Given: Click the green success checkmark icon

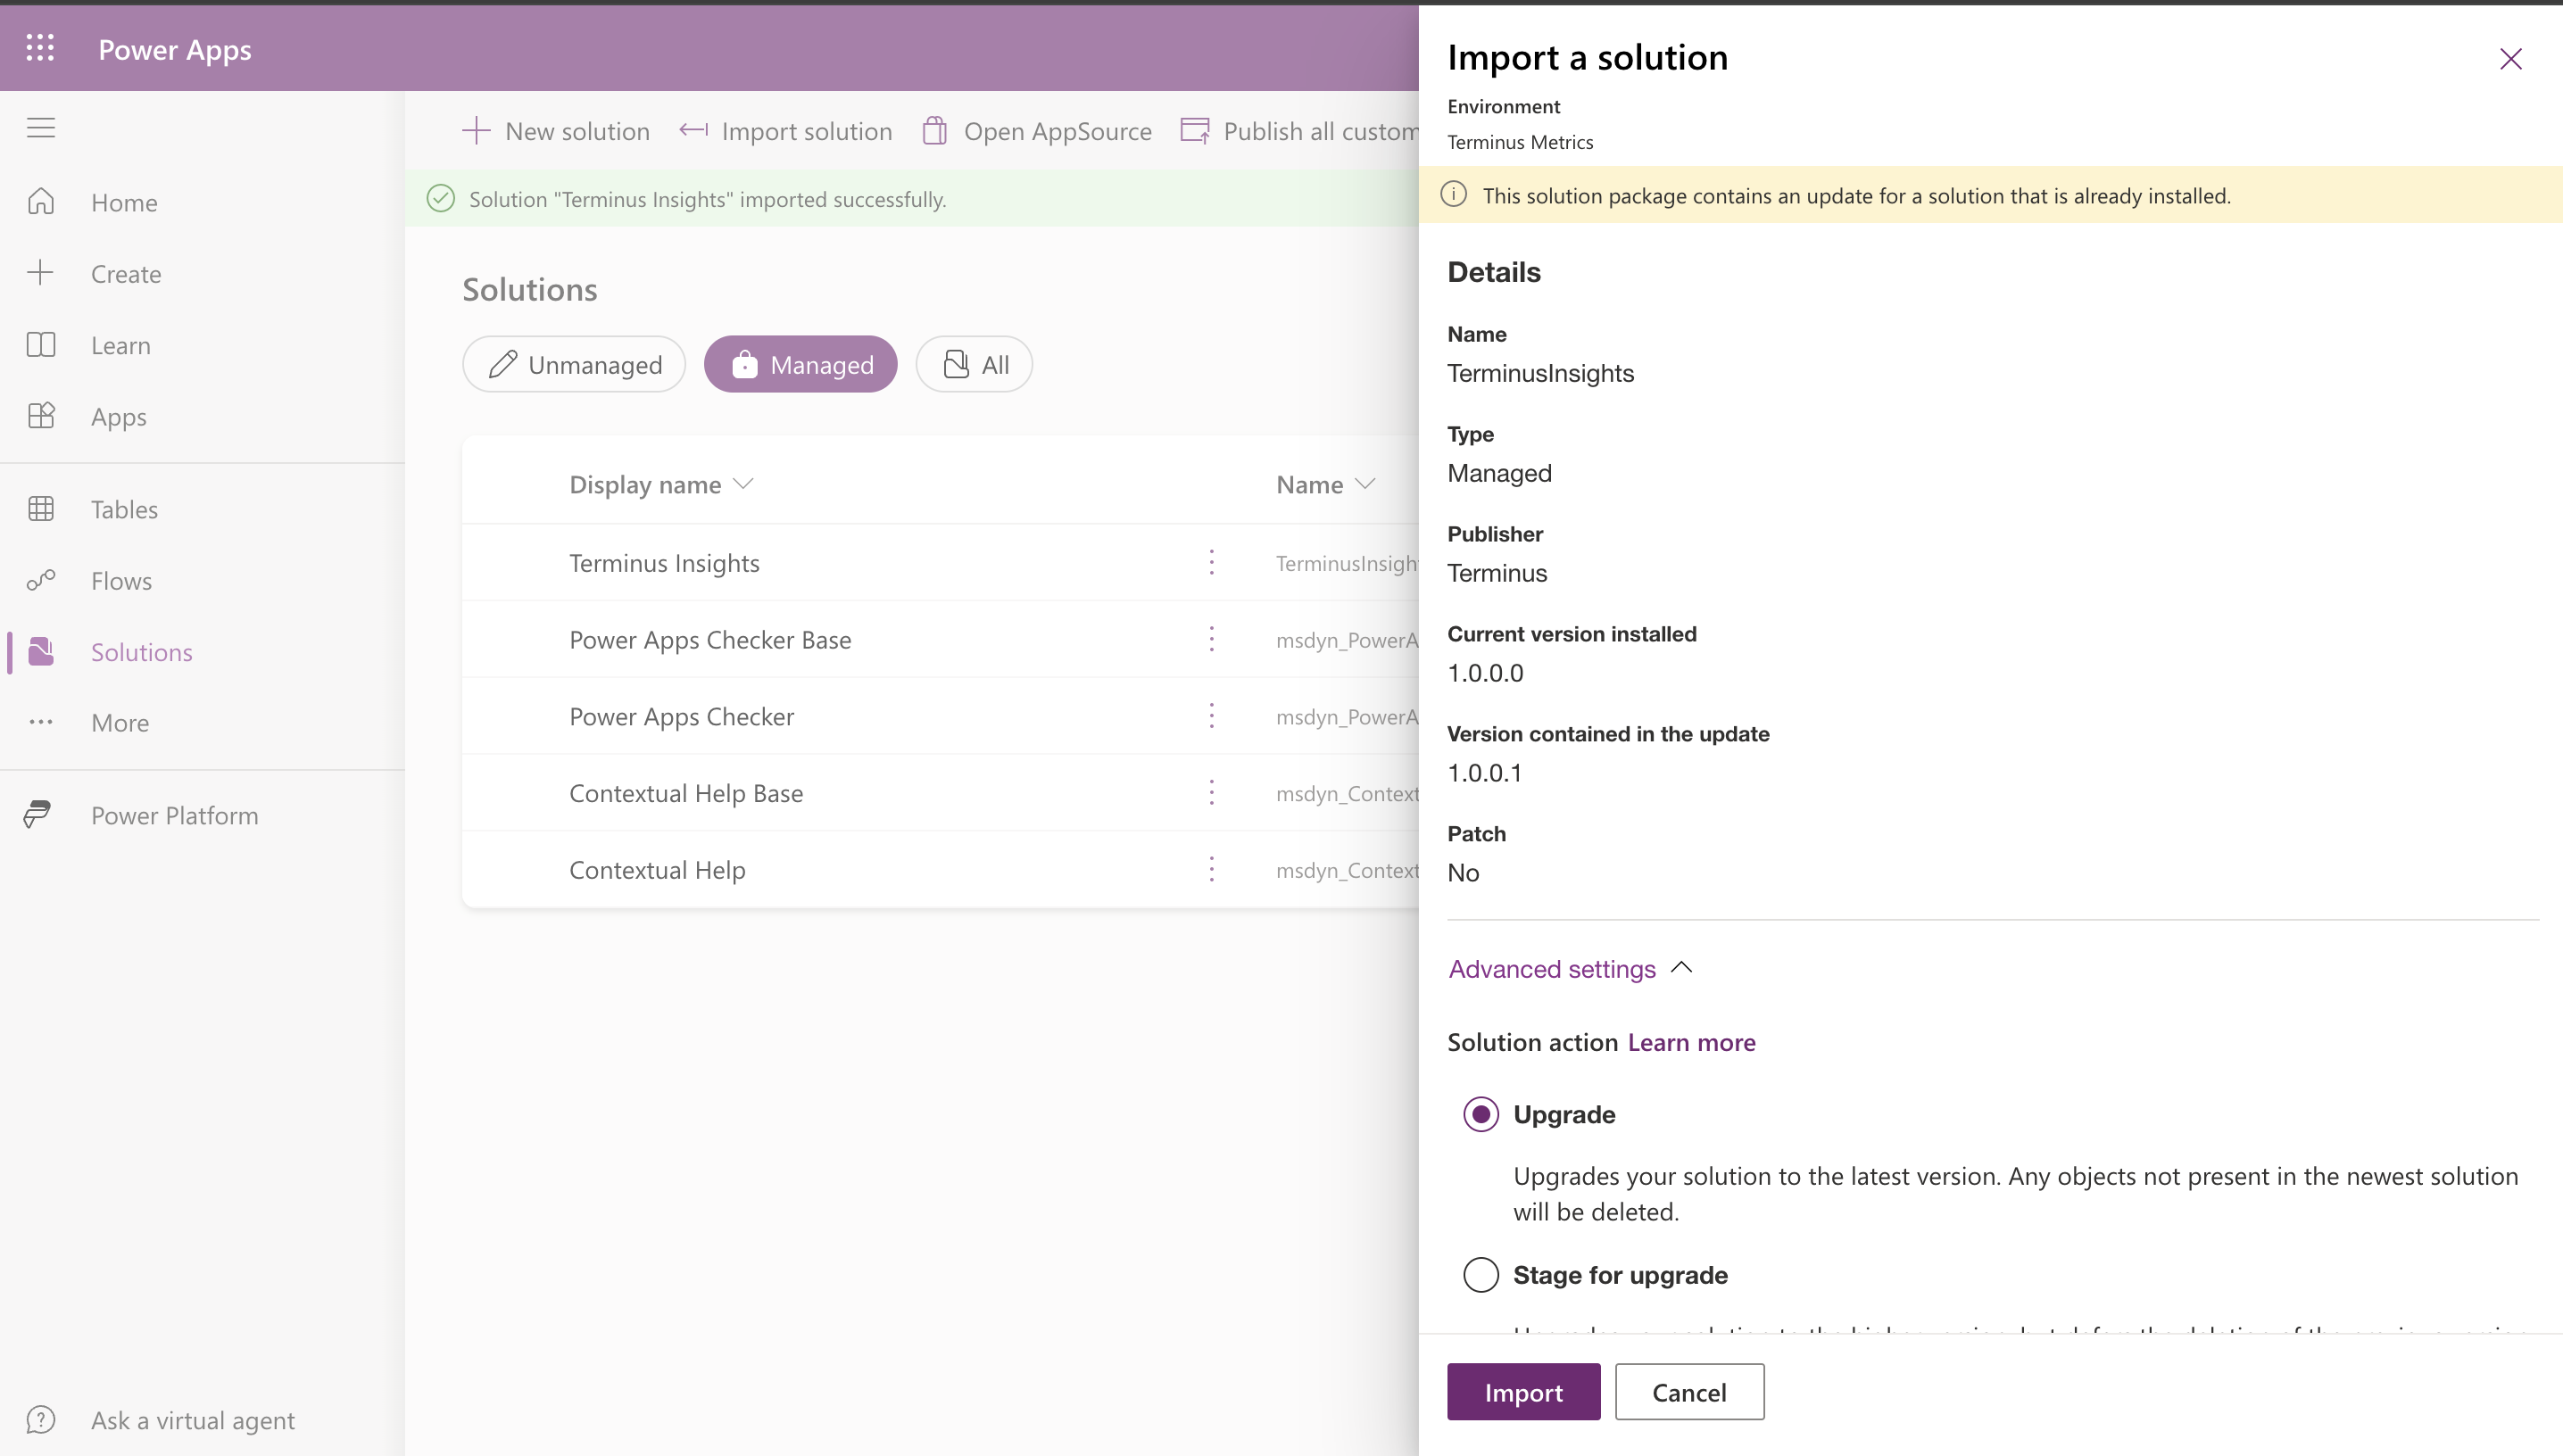Looking at the screenshot, I should pos(441,198).
